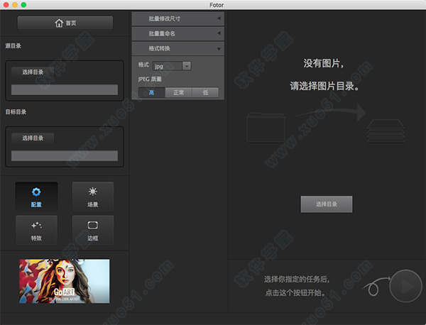Click the 选择目录 button in preview area

pos(327,204)
